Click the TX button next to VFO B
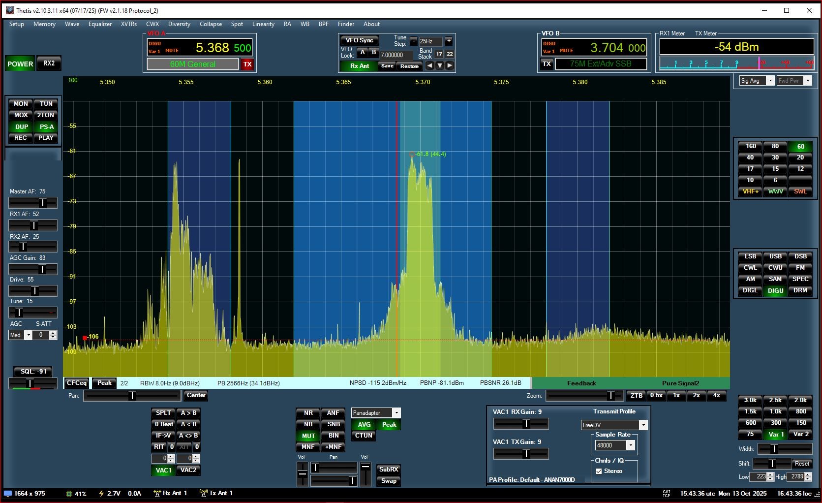This screenshot has width=822, height=503. [547, 63]
